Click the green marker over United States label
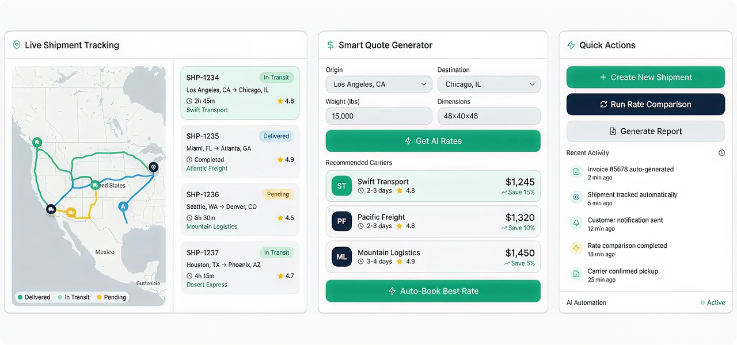 (x=95, y=185)
